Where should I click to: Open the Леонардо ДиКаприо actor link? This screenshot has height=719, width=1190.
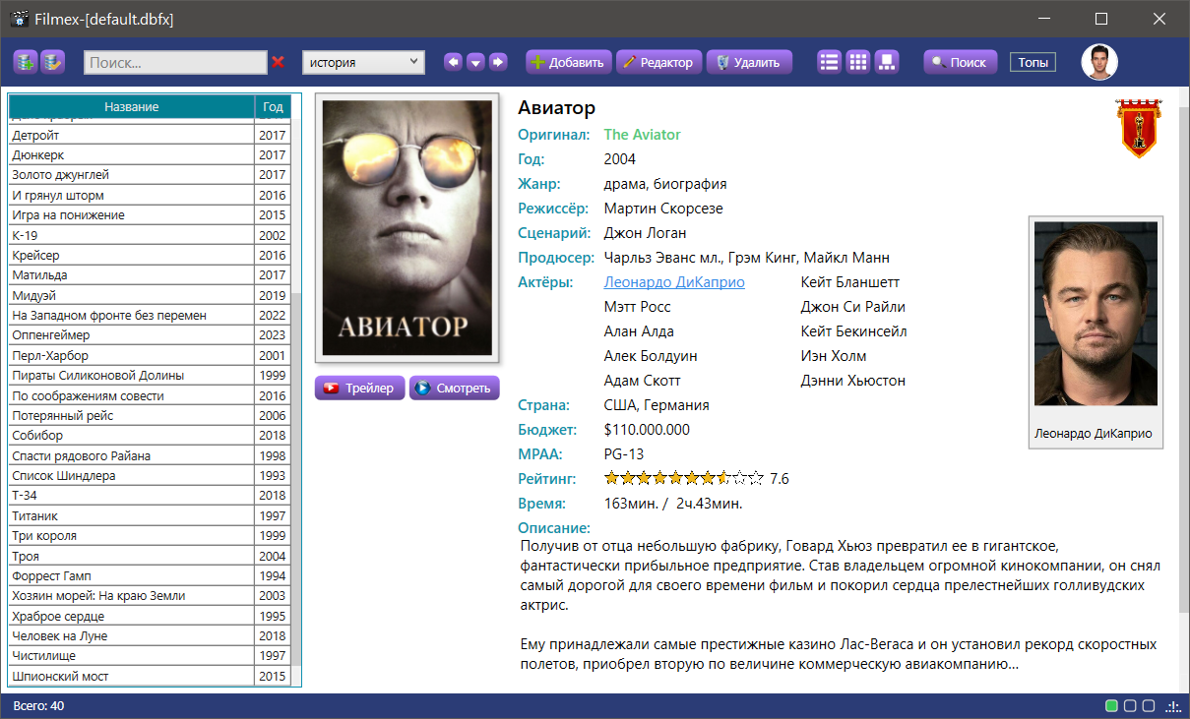(674, 282)
